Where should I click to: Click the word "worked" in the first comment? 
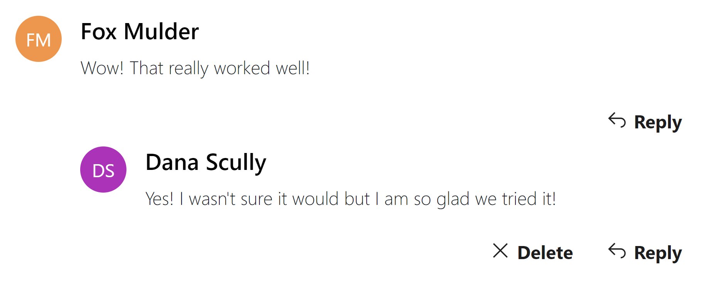coord(242,68)
